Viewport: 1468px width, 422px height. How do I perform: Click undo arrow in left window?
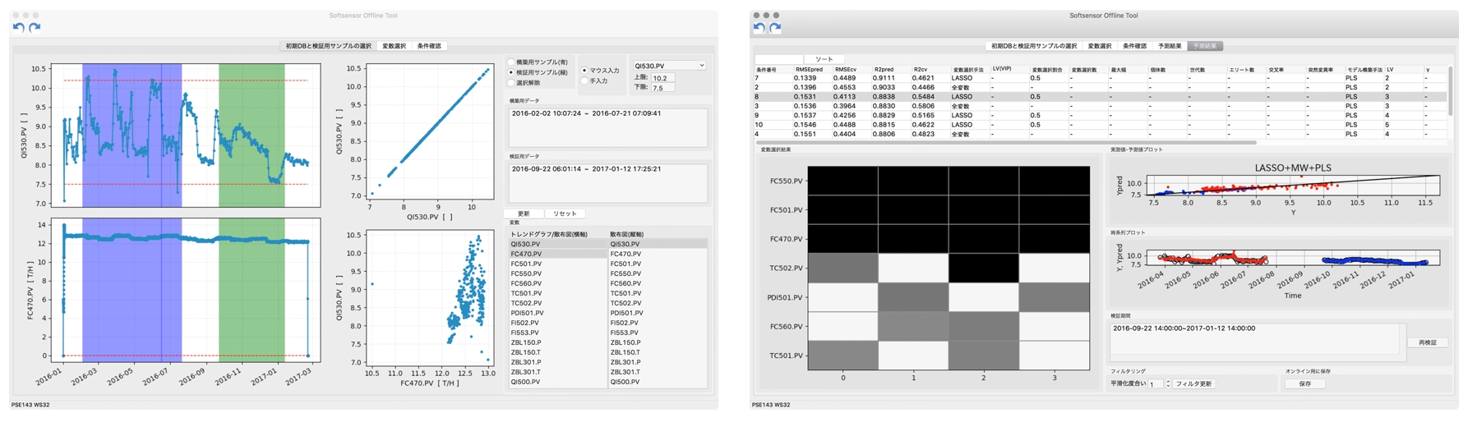[x=19, y=27]
